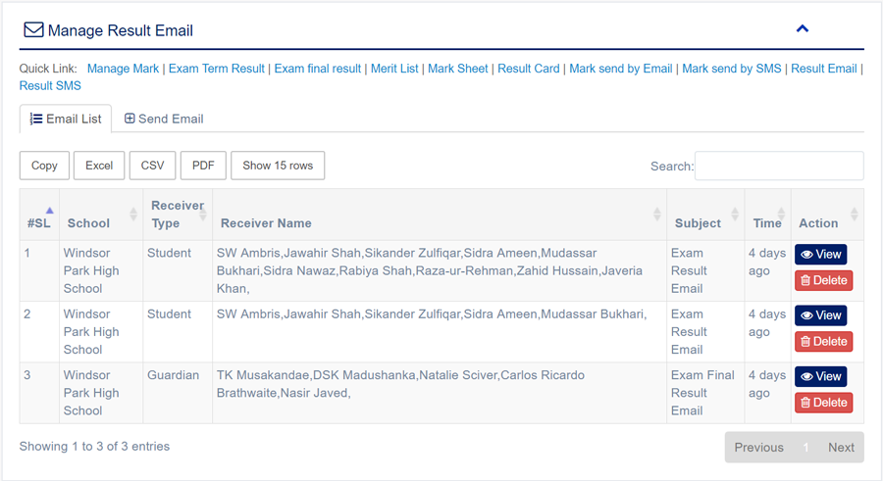This screenshot has width=883, height=481.
Task: Sort by the Time column
Action: point(767,215)
